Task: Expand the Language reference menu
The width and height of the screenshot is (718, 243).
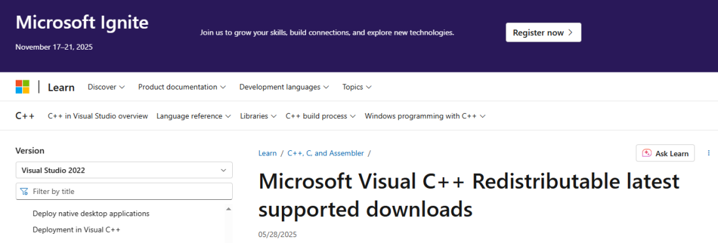Action: pyautogui.click(x=194, y=116)
